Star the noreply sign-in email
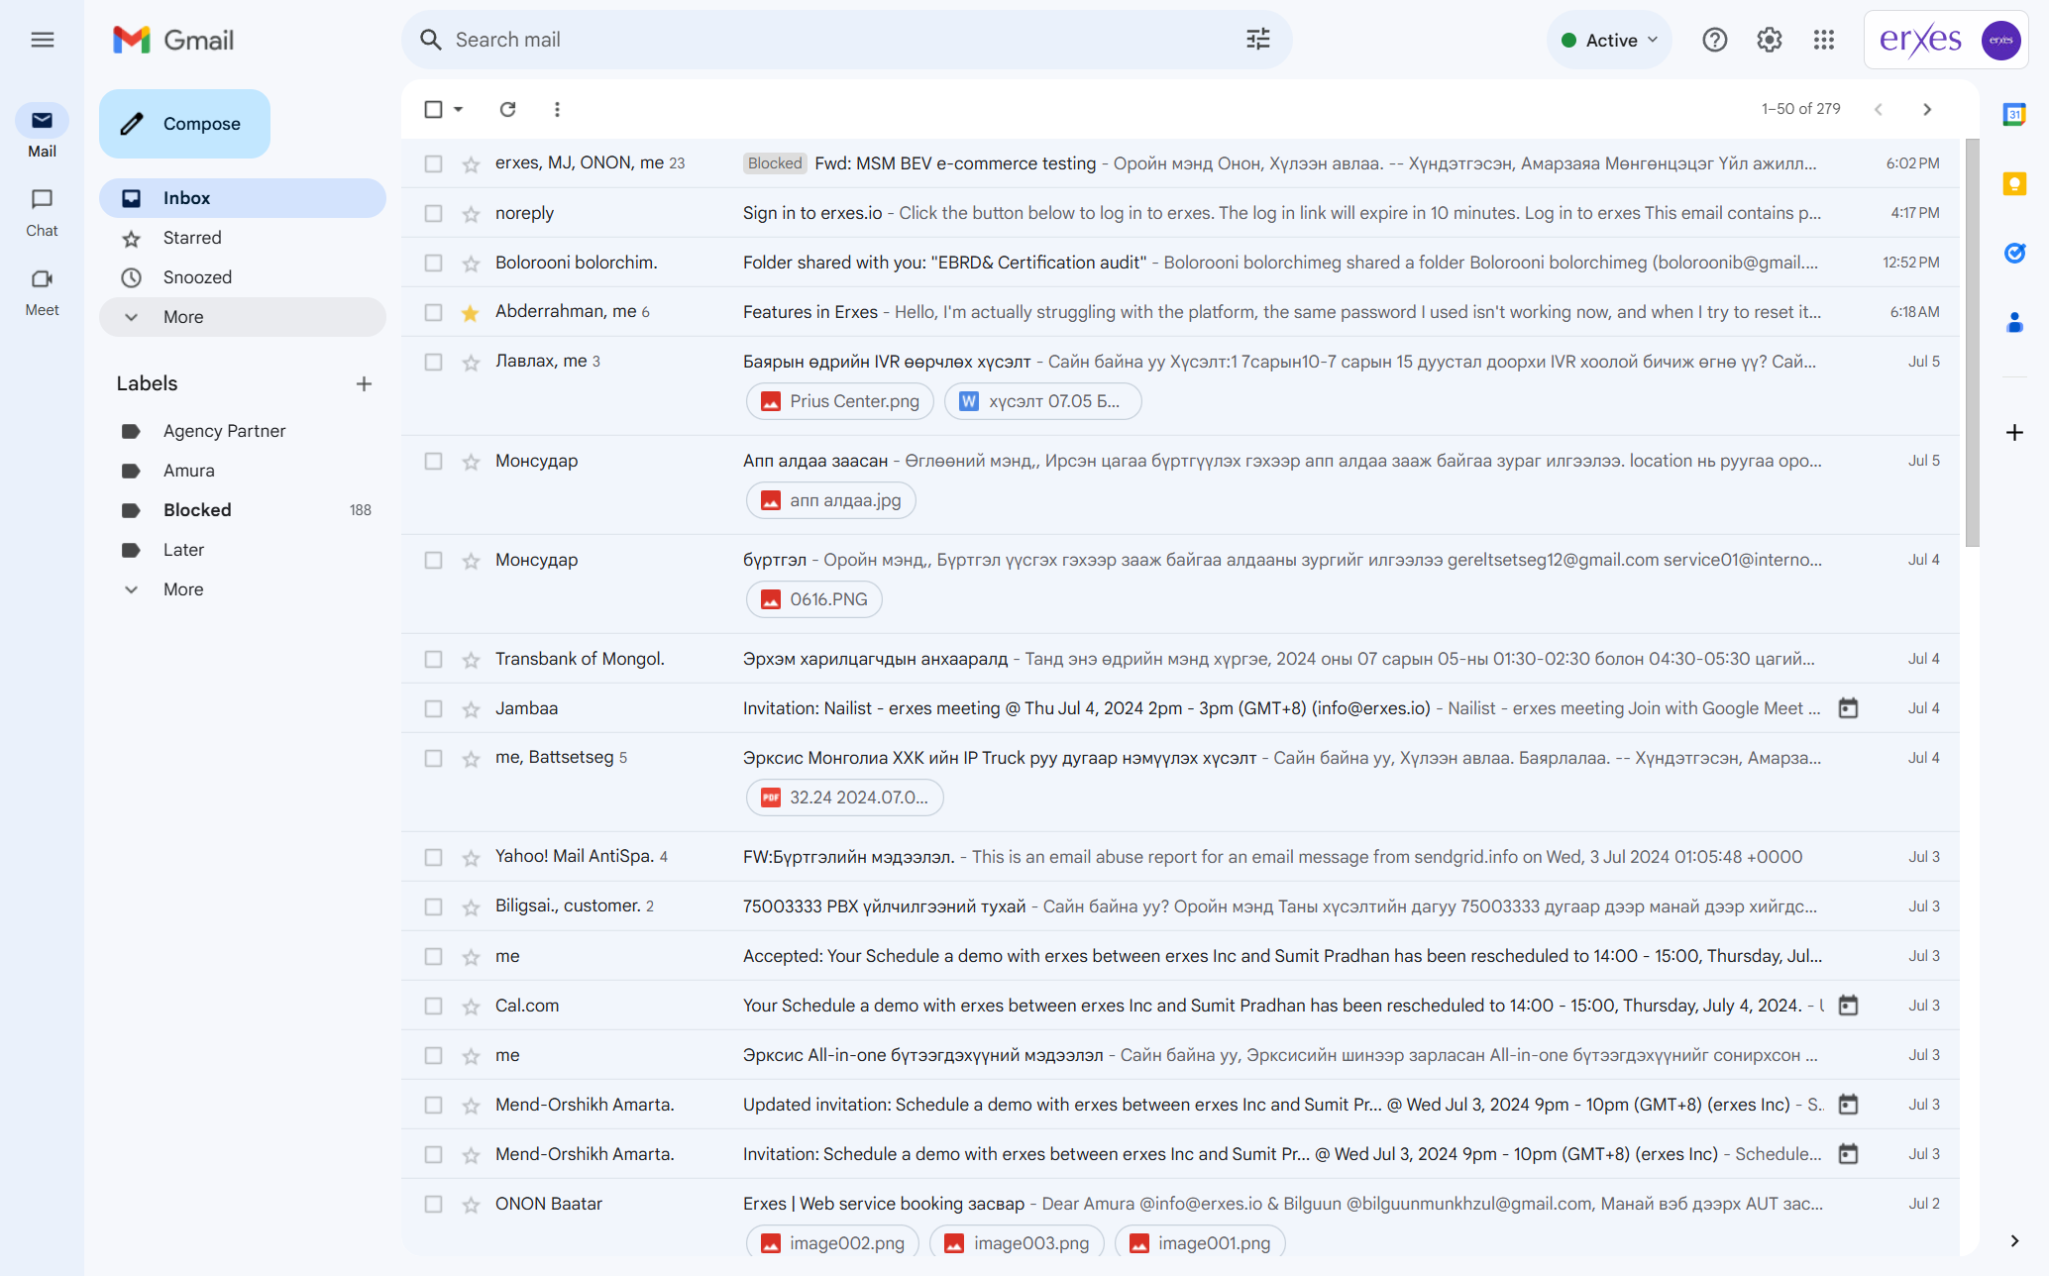Screen dimensions: 2049x1276 [471, 213]
